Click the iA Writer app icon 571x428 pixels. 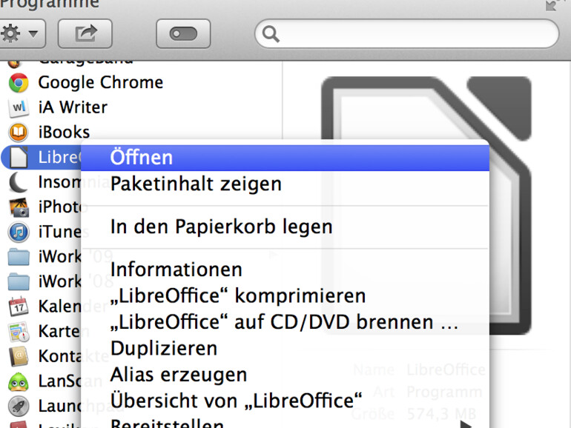coord(19,107)
